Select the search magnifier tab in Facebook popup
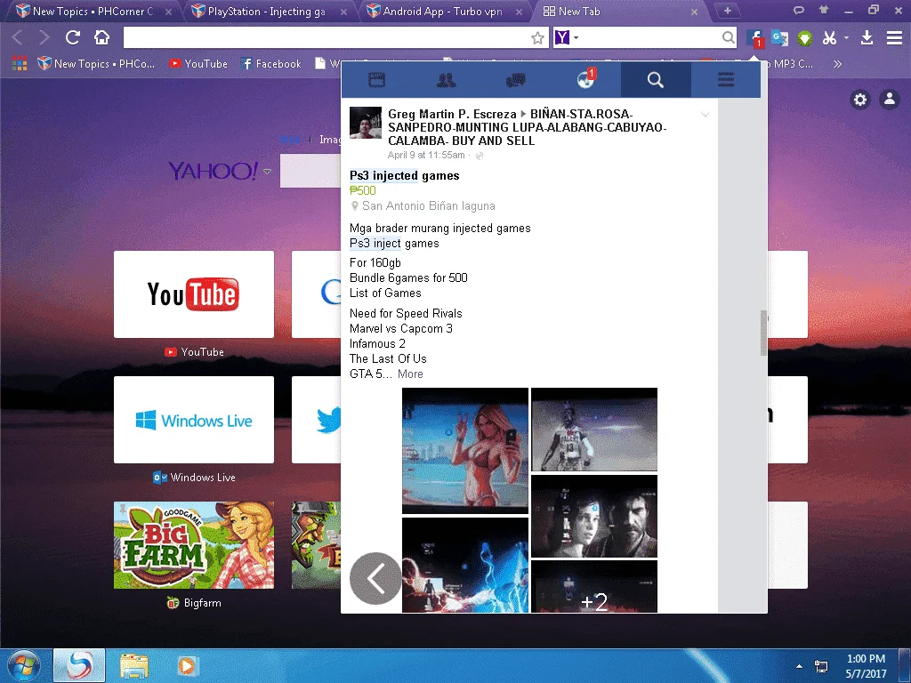Image resolution: width=911 pixels, height=683 pixels. (x=656, y=80)
